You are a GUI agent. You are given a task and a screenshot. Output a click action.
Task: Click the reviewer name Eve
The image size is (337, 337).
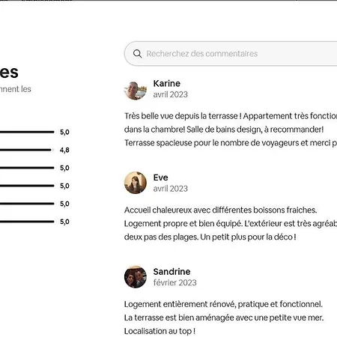[160, 177]
